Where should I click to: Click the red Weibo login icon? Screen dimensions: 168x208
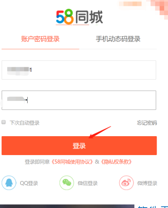click(126, 183)
